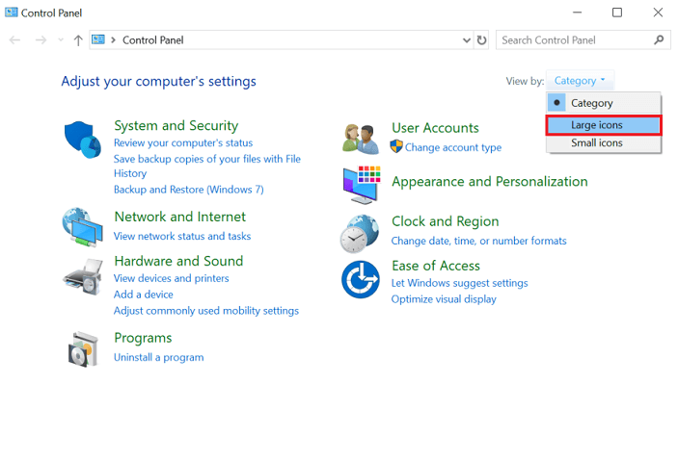Open Adjust commonly used mobility settings
The height and width of the screenshot is (462, 678).
(x=206, y=311)
